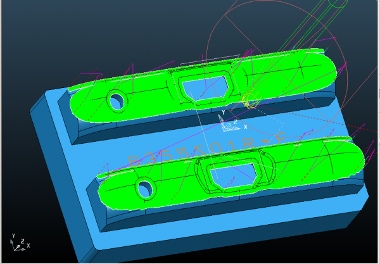This screenshot has height=264, width=380.
Task: Pick the pentagonal pocket opening in upper green part
Action: [x=206, y=87]
